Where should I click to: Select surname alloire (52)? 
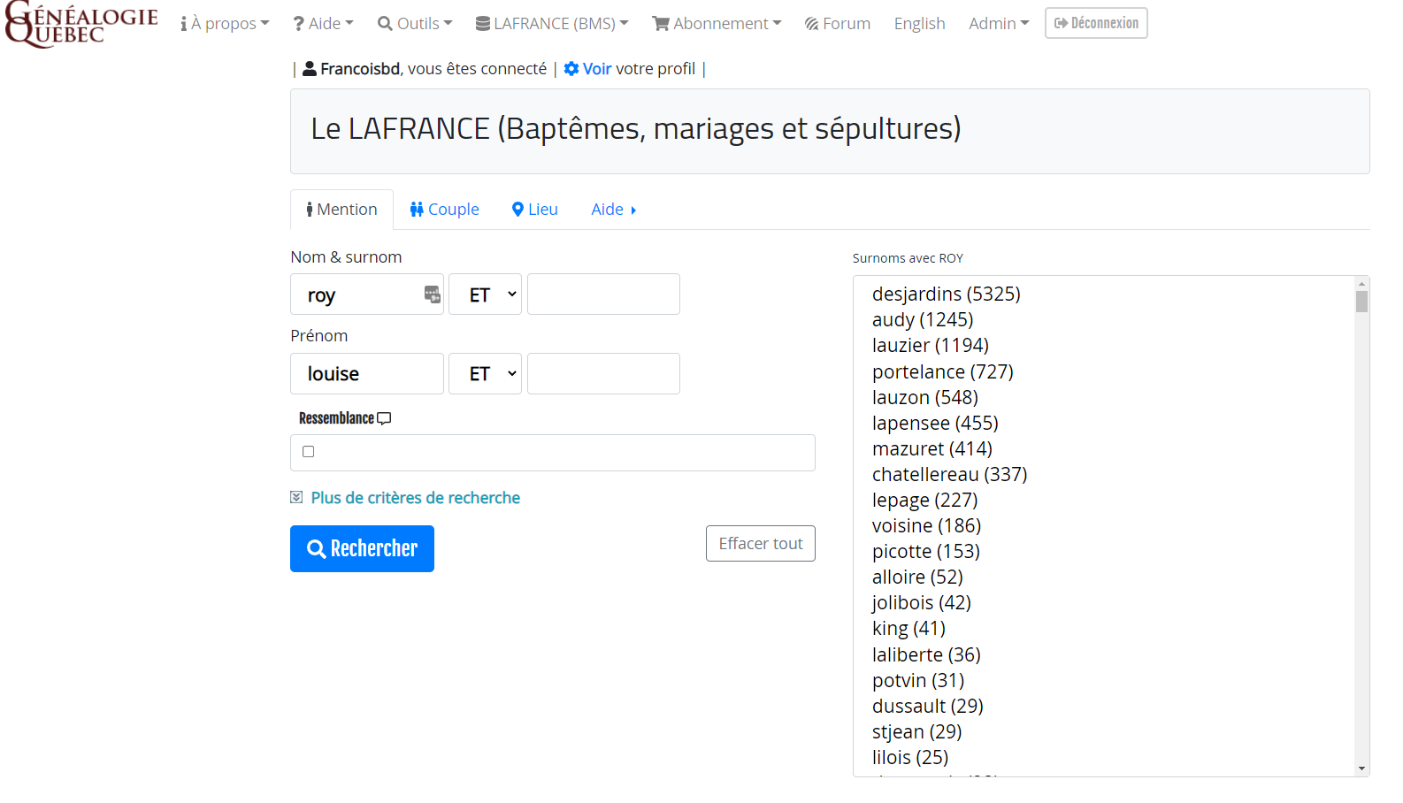[x=917, y=577]
